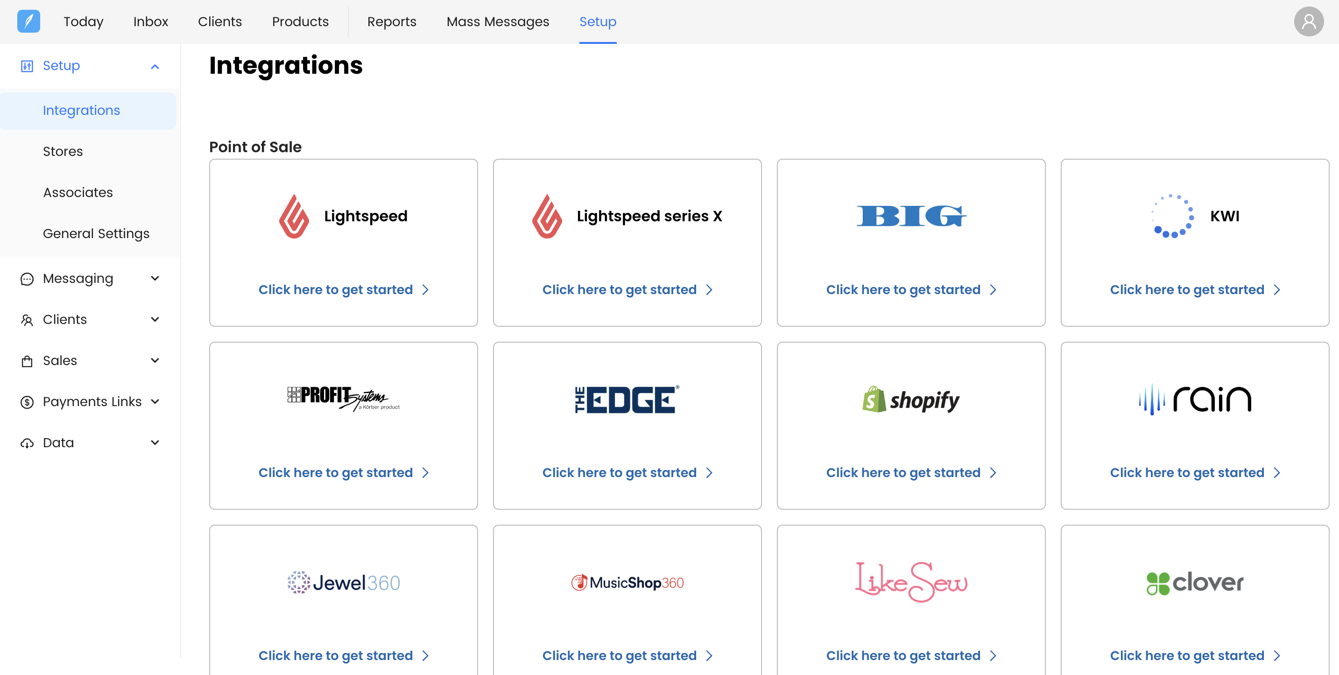
Task: Click arrow next to Clover get started
Action: 1276,656
